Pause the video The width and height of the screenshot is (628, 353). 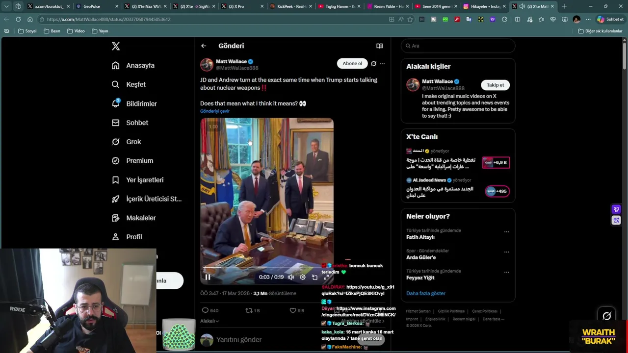point(208,277)
